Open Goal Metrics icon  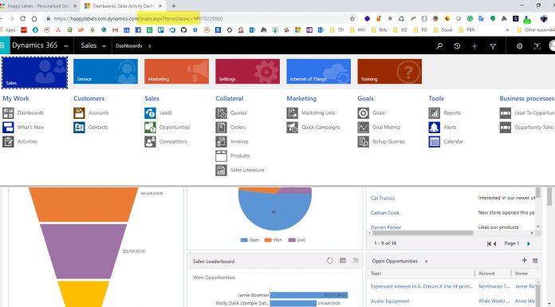click(363, 127)
